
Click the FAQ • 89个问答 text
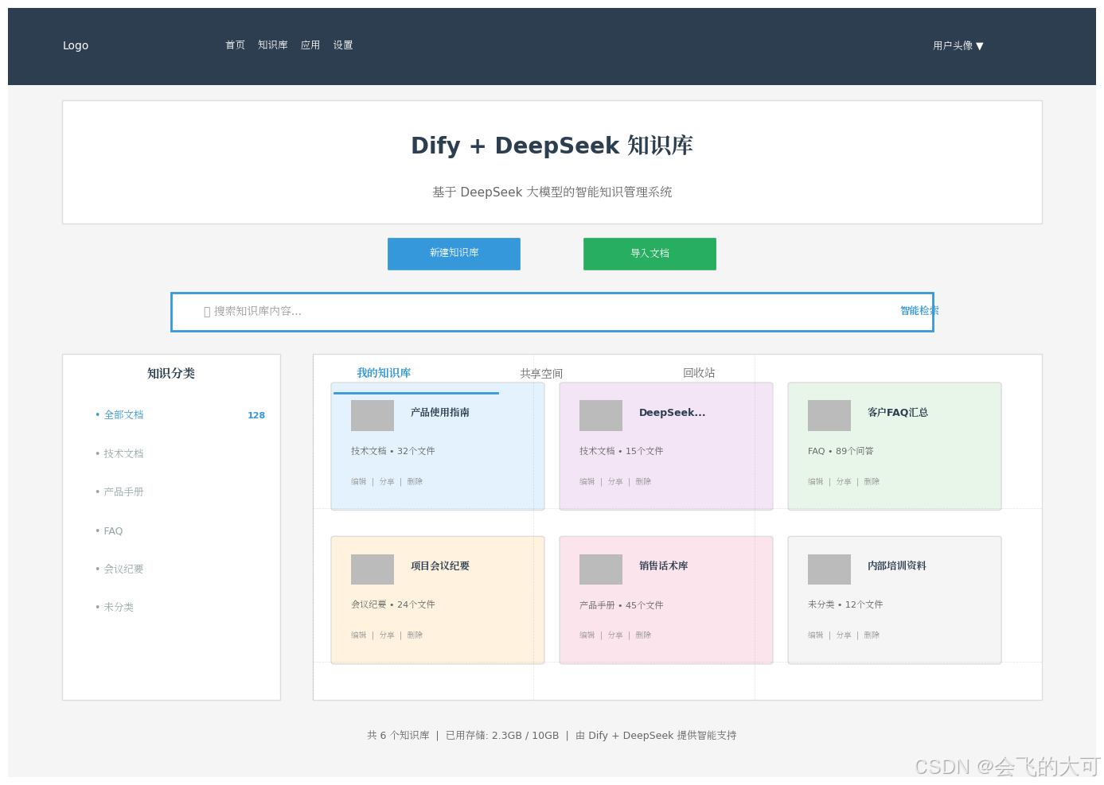[841, 451]
